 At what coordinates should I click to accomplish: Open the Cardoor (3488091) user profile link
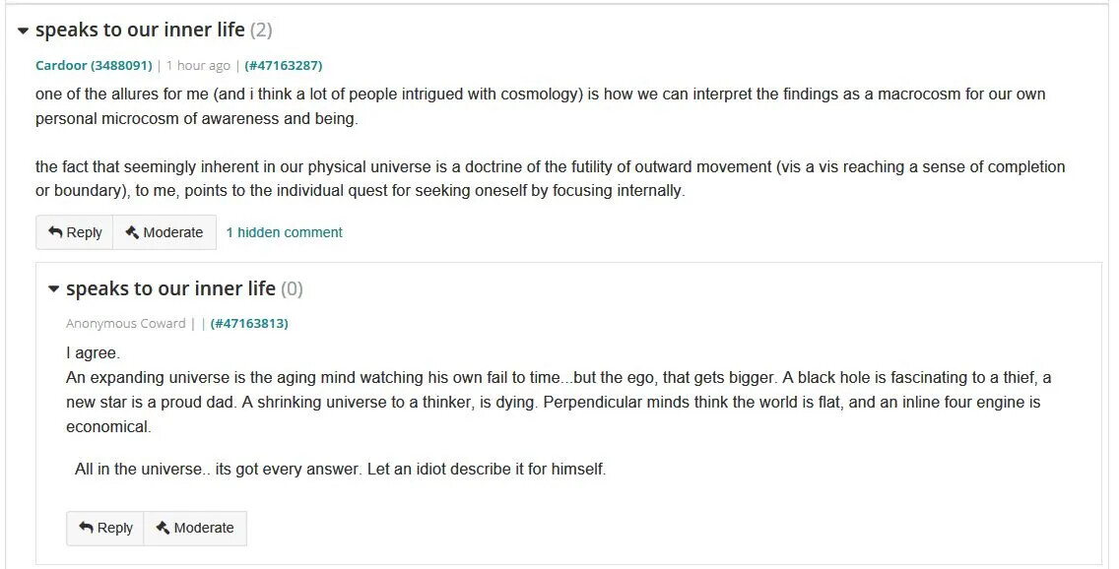(x=94, y=66)
